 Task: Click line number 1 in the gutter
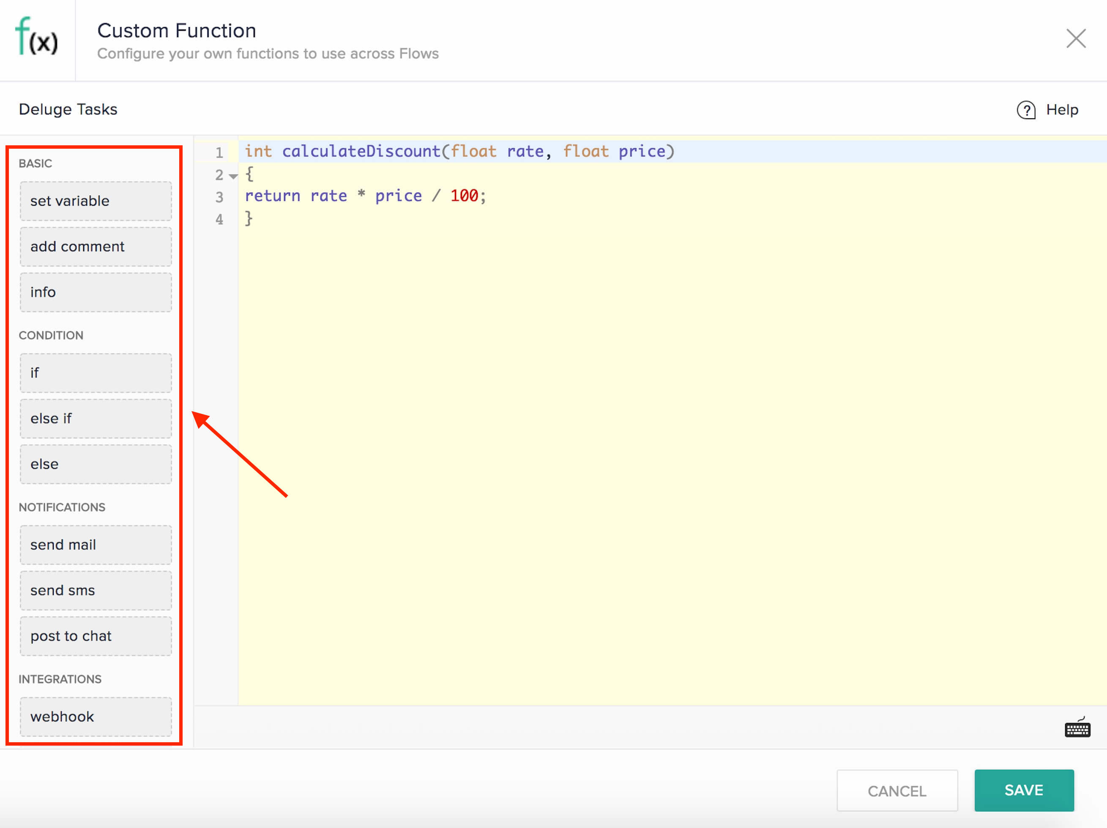pos(219,153)
